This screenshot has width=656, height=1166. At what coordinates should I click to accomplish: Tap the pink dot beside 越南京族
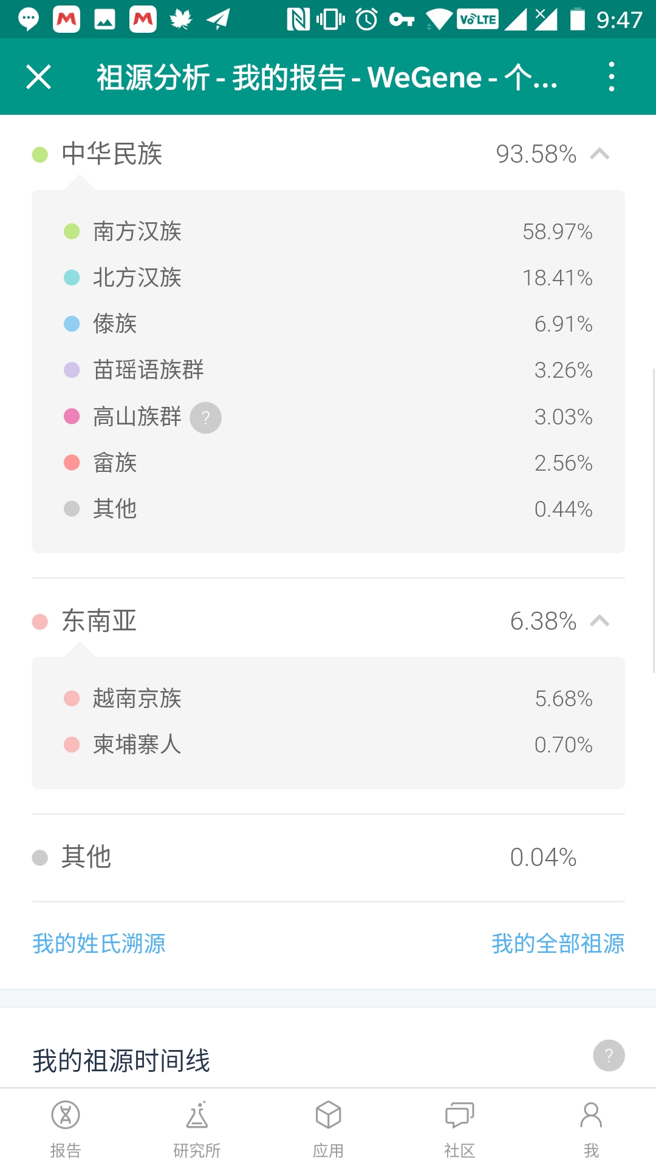(72, 698)
